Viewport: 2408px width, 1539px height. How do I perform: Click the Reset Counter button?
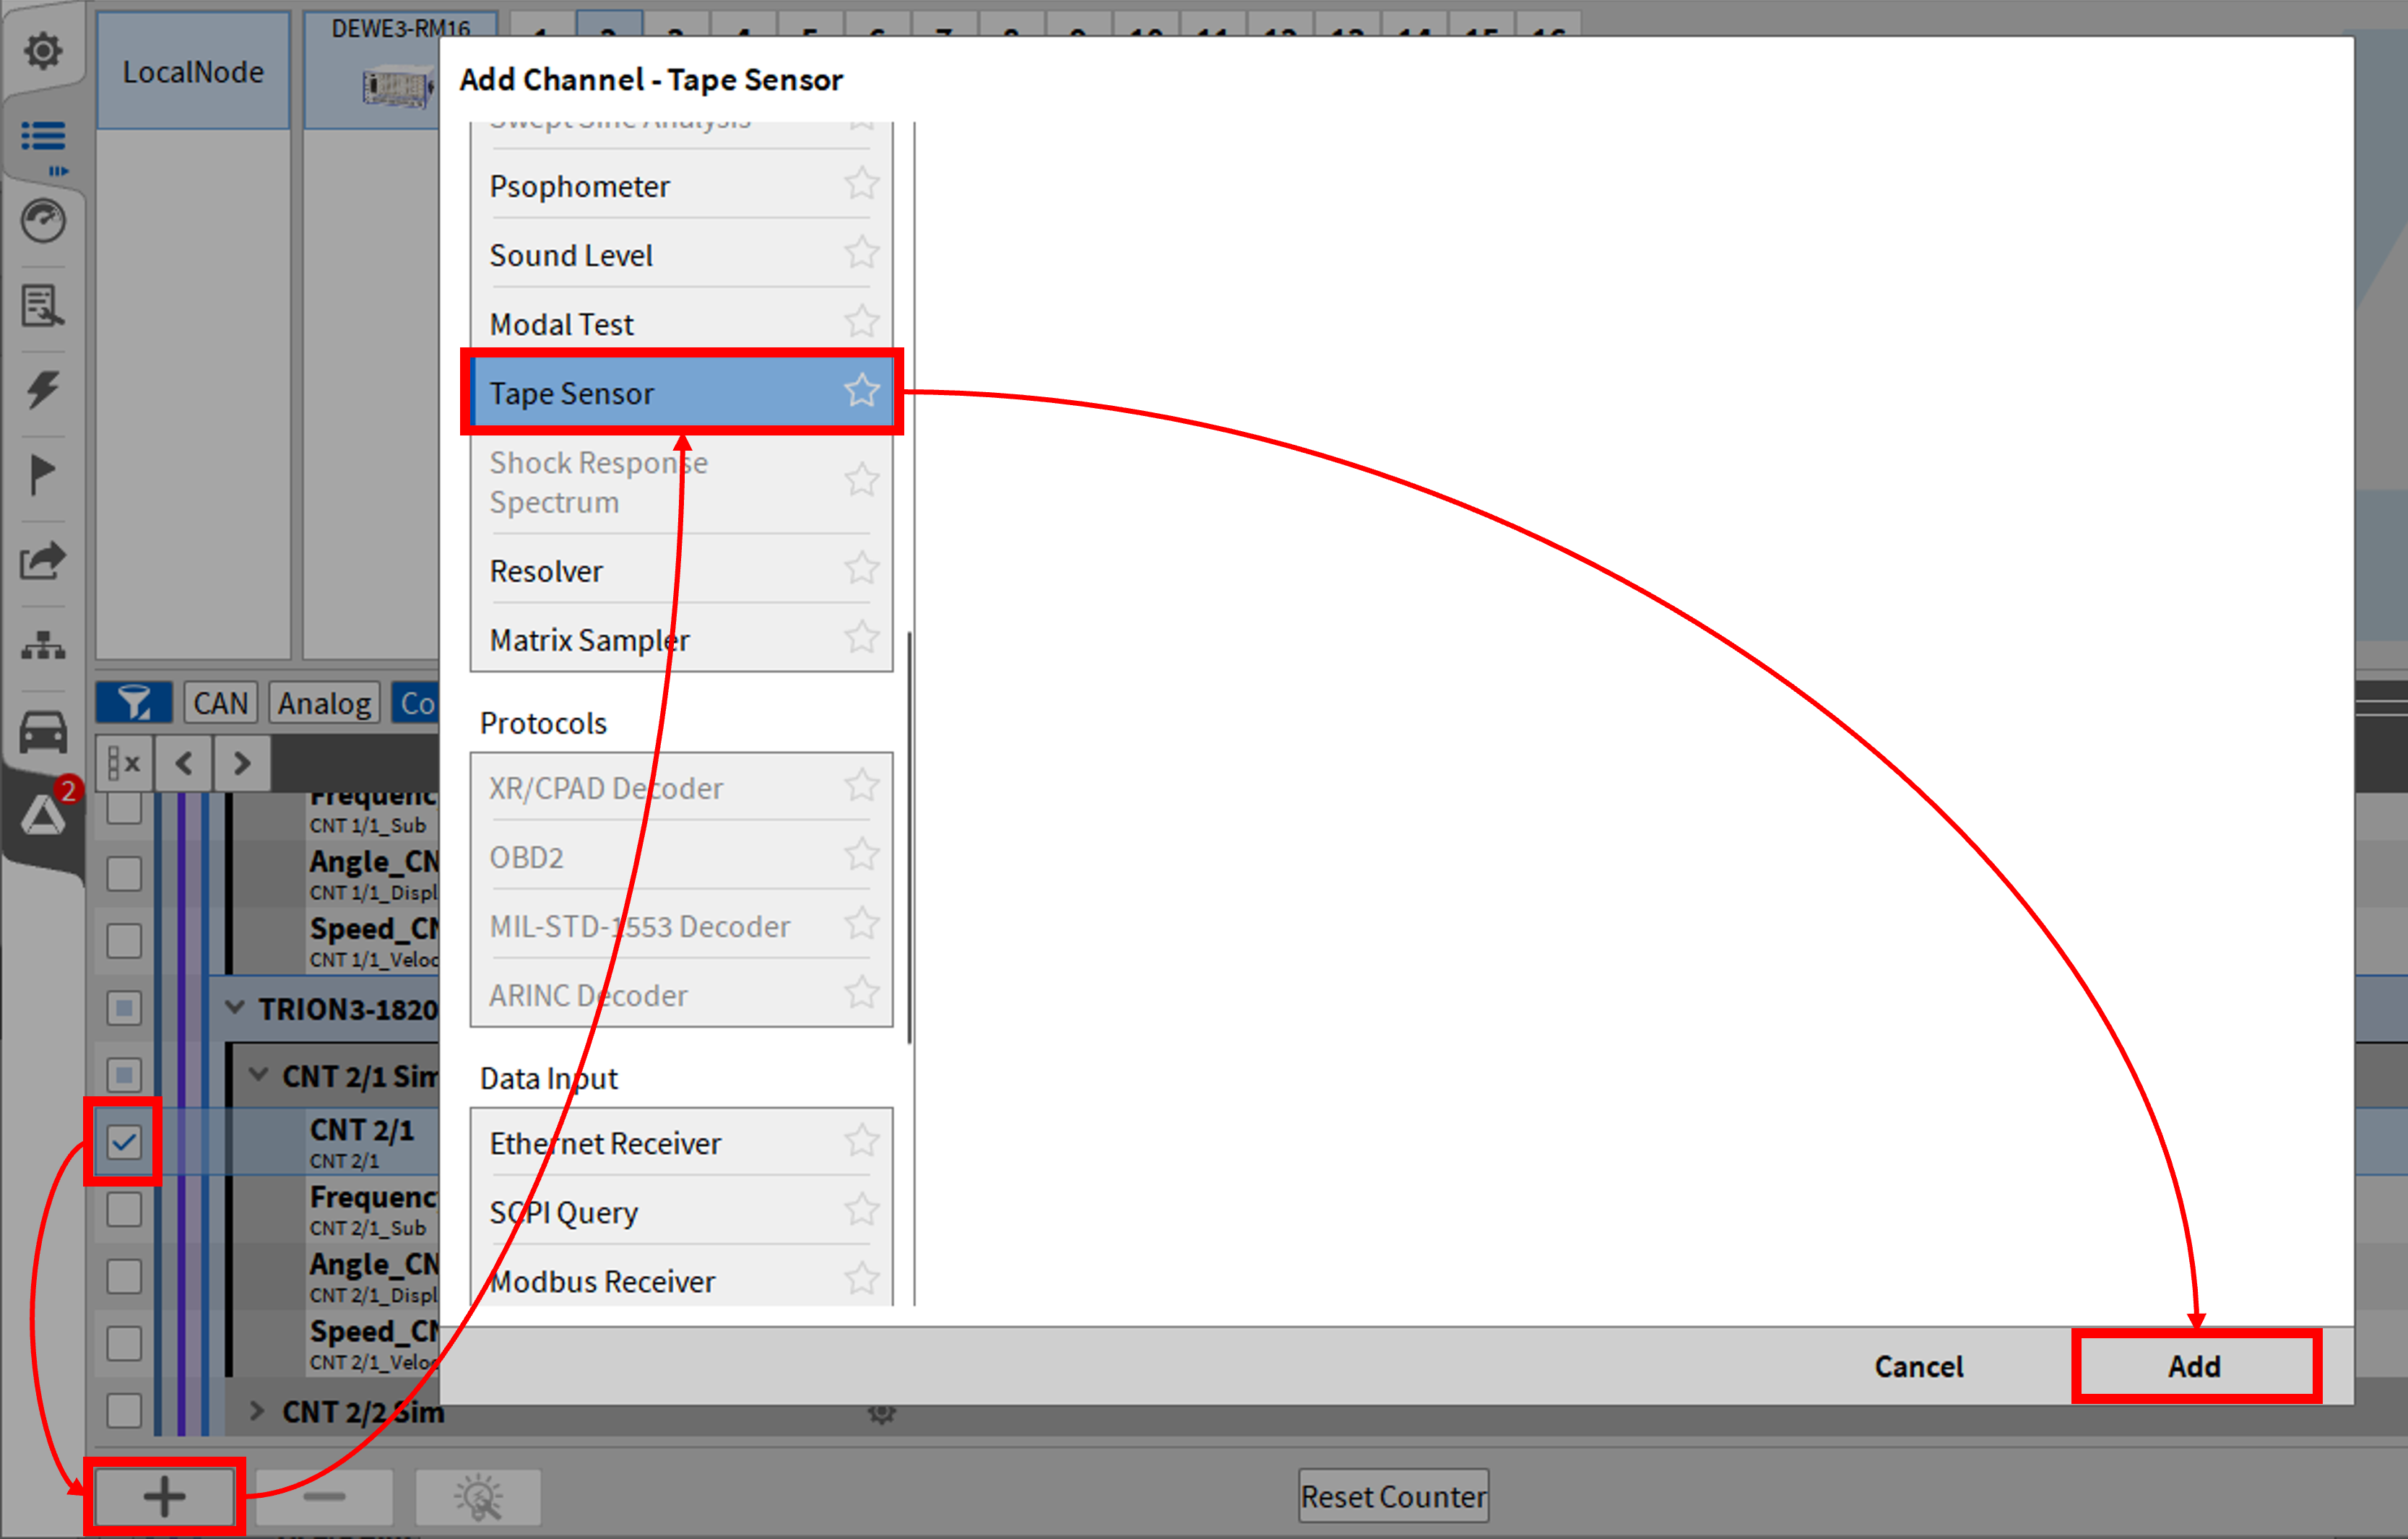(x=1393, y=1496)
